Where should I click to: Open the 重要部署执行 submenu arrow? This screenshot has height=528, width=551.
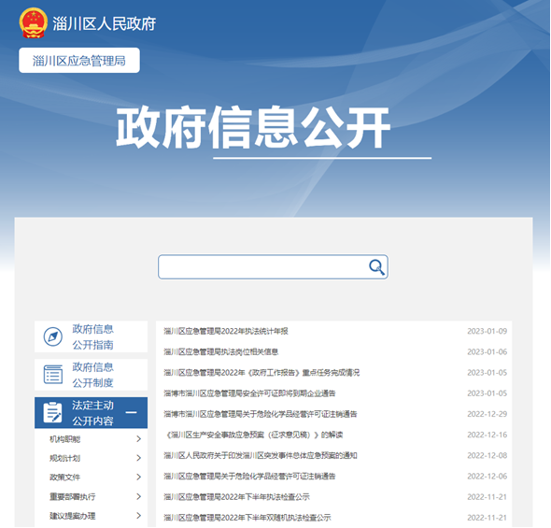point(139,496)
